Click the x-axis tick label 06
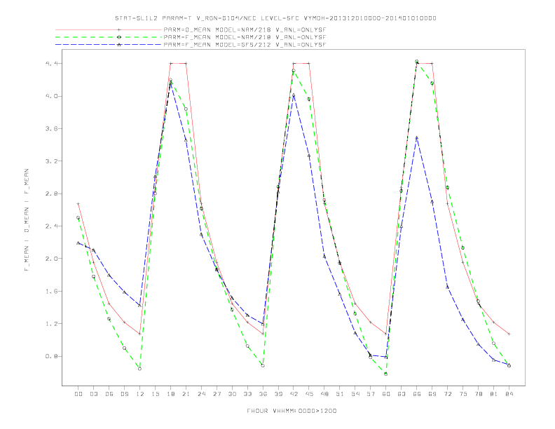The height and width of the screenshot is (429, 555). coord(109,394)
